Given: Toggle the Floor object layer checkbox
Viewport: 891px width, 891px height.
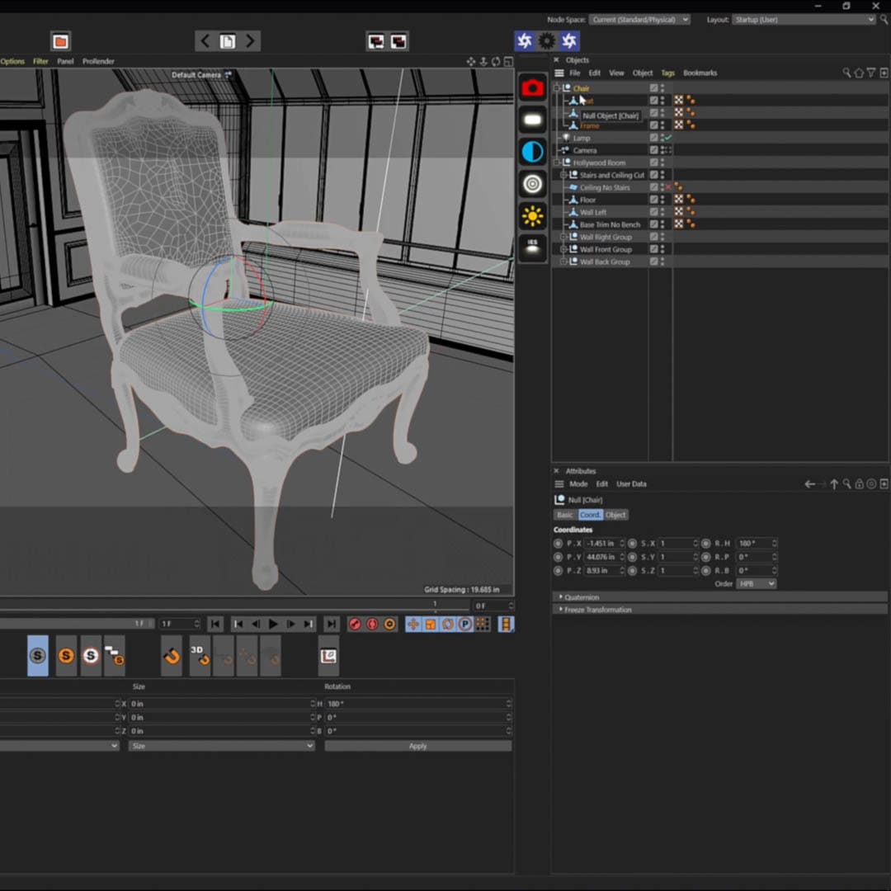Looking at the screenshot, I should 653,200.
